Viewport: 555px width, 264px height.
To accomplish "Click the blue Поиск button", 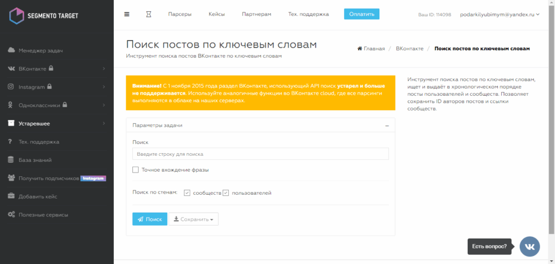I will pos(150,219).
